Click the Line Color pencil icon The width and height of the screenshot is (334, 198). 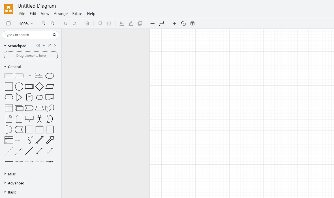click(131, 24)
